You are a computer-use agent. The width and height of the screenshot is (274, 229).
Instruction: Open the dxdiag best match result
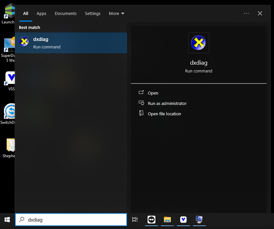[71, 43]
